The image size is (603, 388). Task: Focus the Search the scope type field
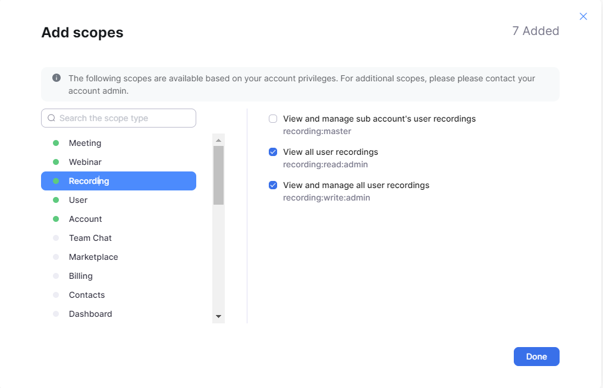pos(125,118)
